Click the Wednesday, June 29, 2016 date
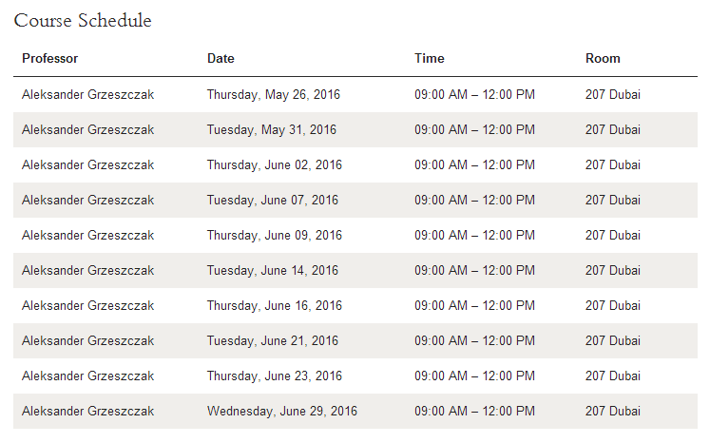 (282, 412)
